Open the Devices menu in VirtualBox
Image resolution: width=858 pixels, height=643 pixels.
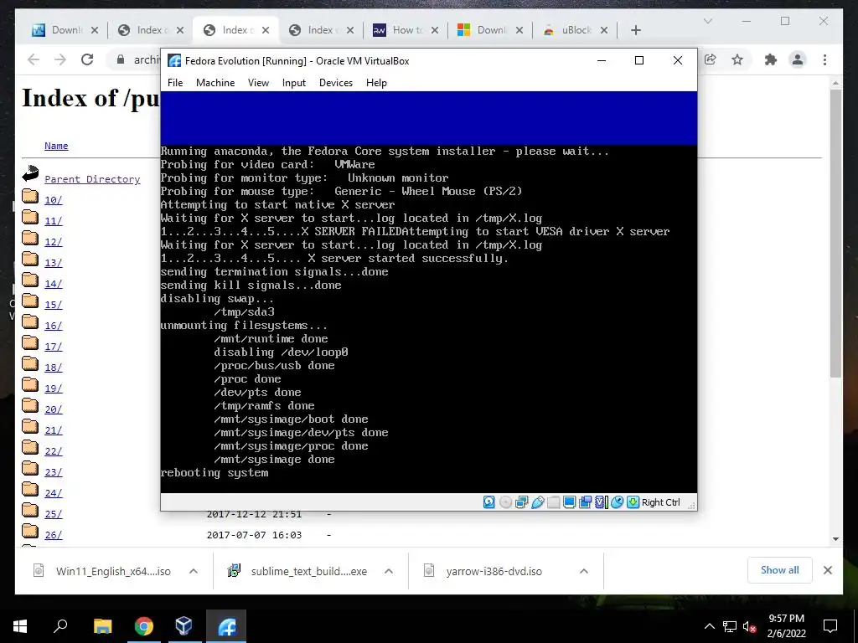(x=336, y=83)
